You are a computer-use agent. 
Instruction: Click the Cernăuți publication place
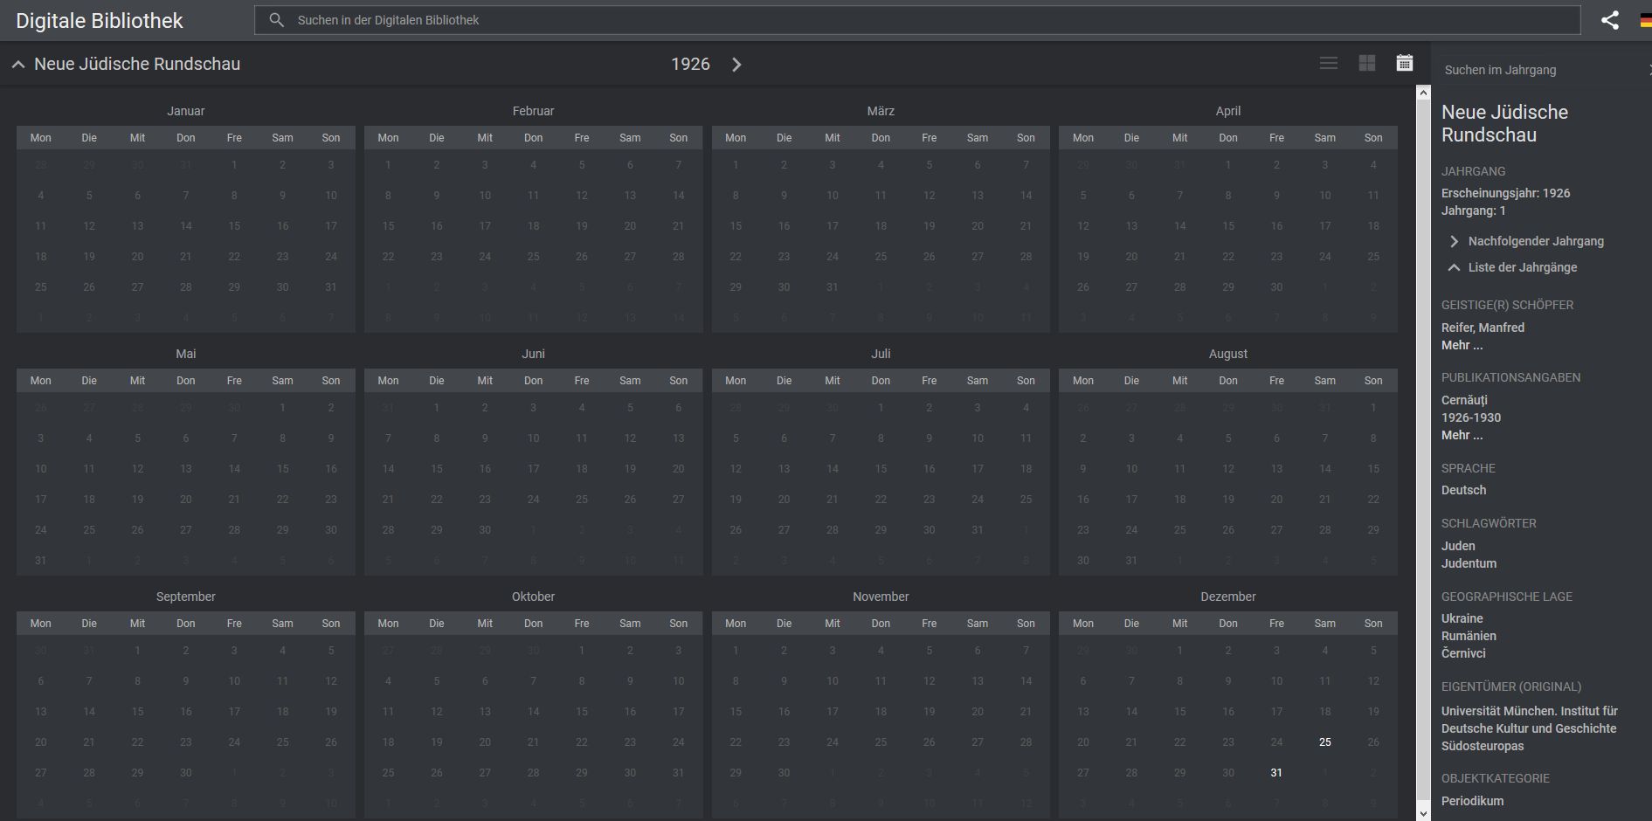(1464, 400)
